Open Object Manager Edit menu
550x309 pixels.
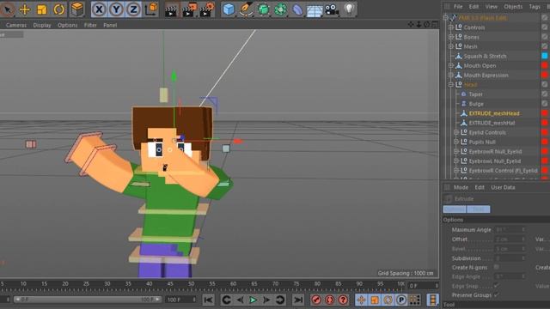pyautogui.click(x=474, y=7)
